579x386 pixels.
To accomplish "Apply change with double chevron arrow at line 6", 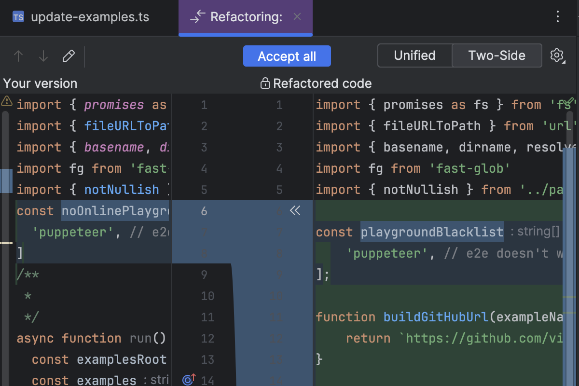I will click(x=295, y=210).
